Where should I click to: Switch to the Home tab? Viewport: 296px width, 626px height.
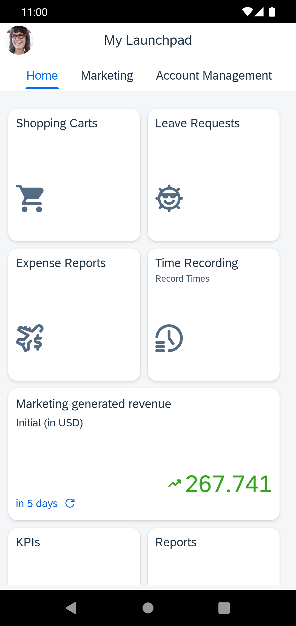(x=42, y=76)
